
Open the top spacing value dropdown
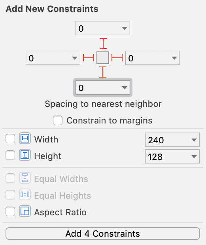125,28
